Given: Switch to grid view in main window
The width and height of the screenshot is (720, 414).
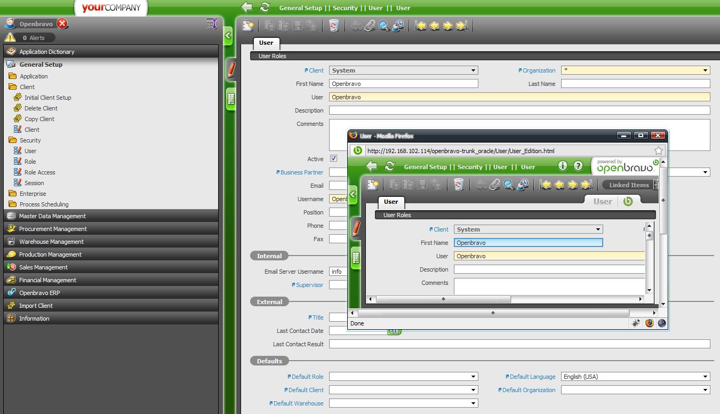Looking at the screenshot, I should click(231, 99).
